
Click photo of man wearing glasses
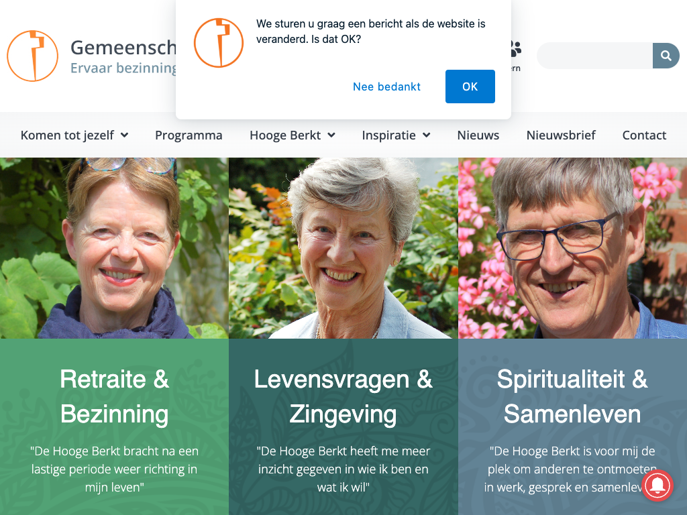coord(572,248)
